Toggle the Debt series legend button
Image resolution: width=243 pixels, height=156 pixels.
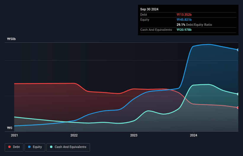[x=14, y=147]
